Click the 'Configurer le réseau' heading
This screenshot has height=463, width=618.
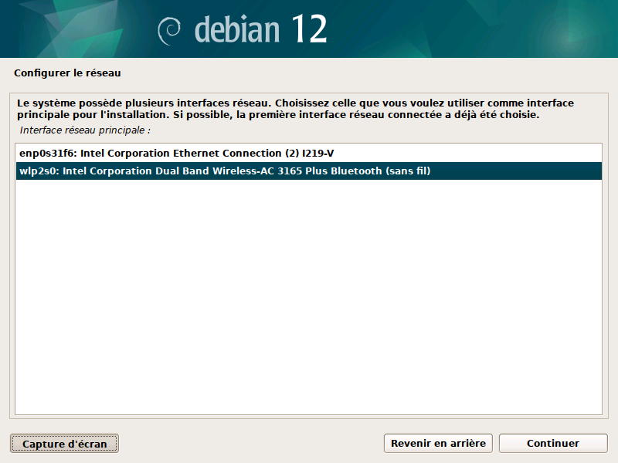pyautogui.click(x=68, y=73)
